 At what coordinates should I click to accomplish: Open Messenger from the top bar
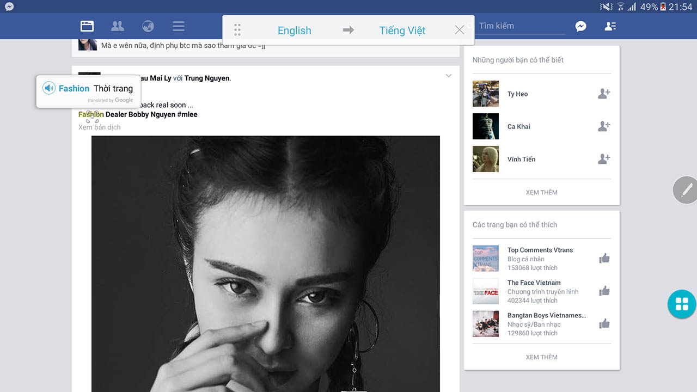point(581,26)
